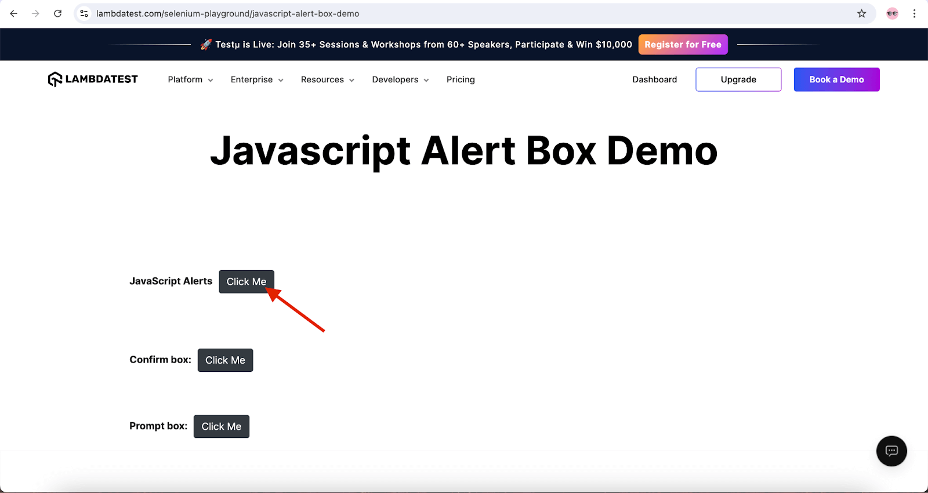Click Register for Free in banner
The width and height of the screenshot is (928, 493).
(x=683, y=45)
